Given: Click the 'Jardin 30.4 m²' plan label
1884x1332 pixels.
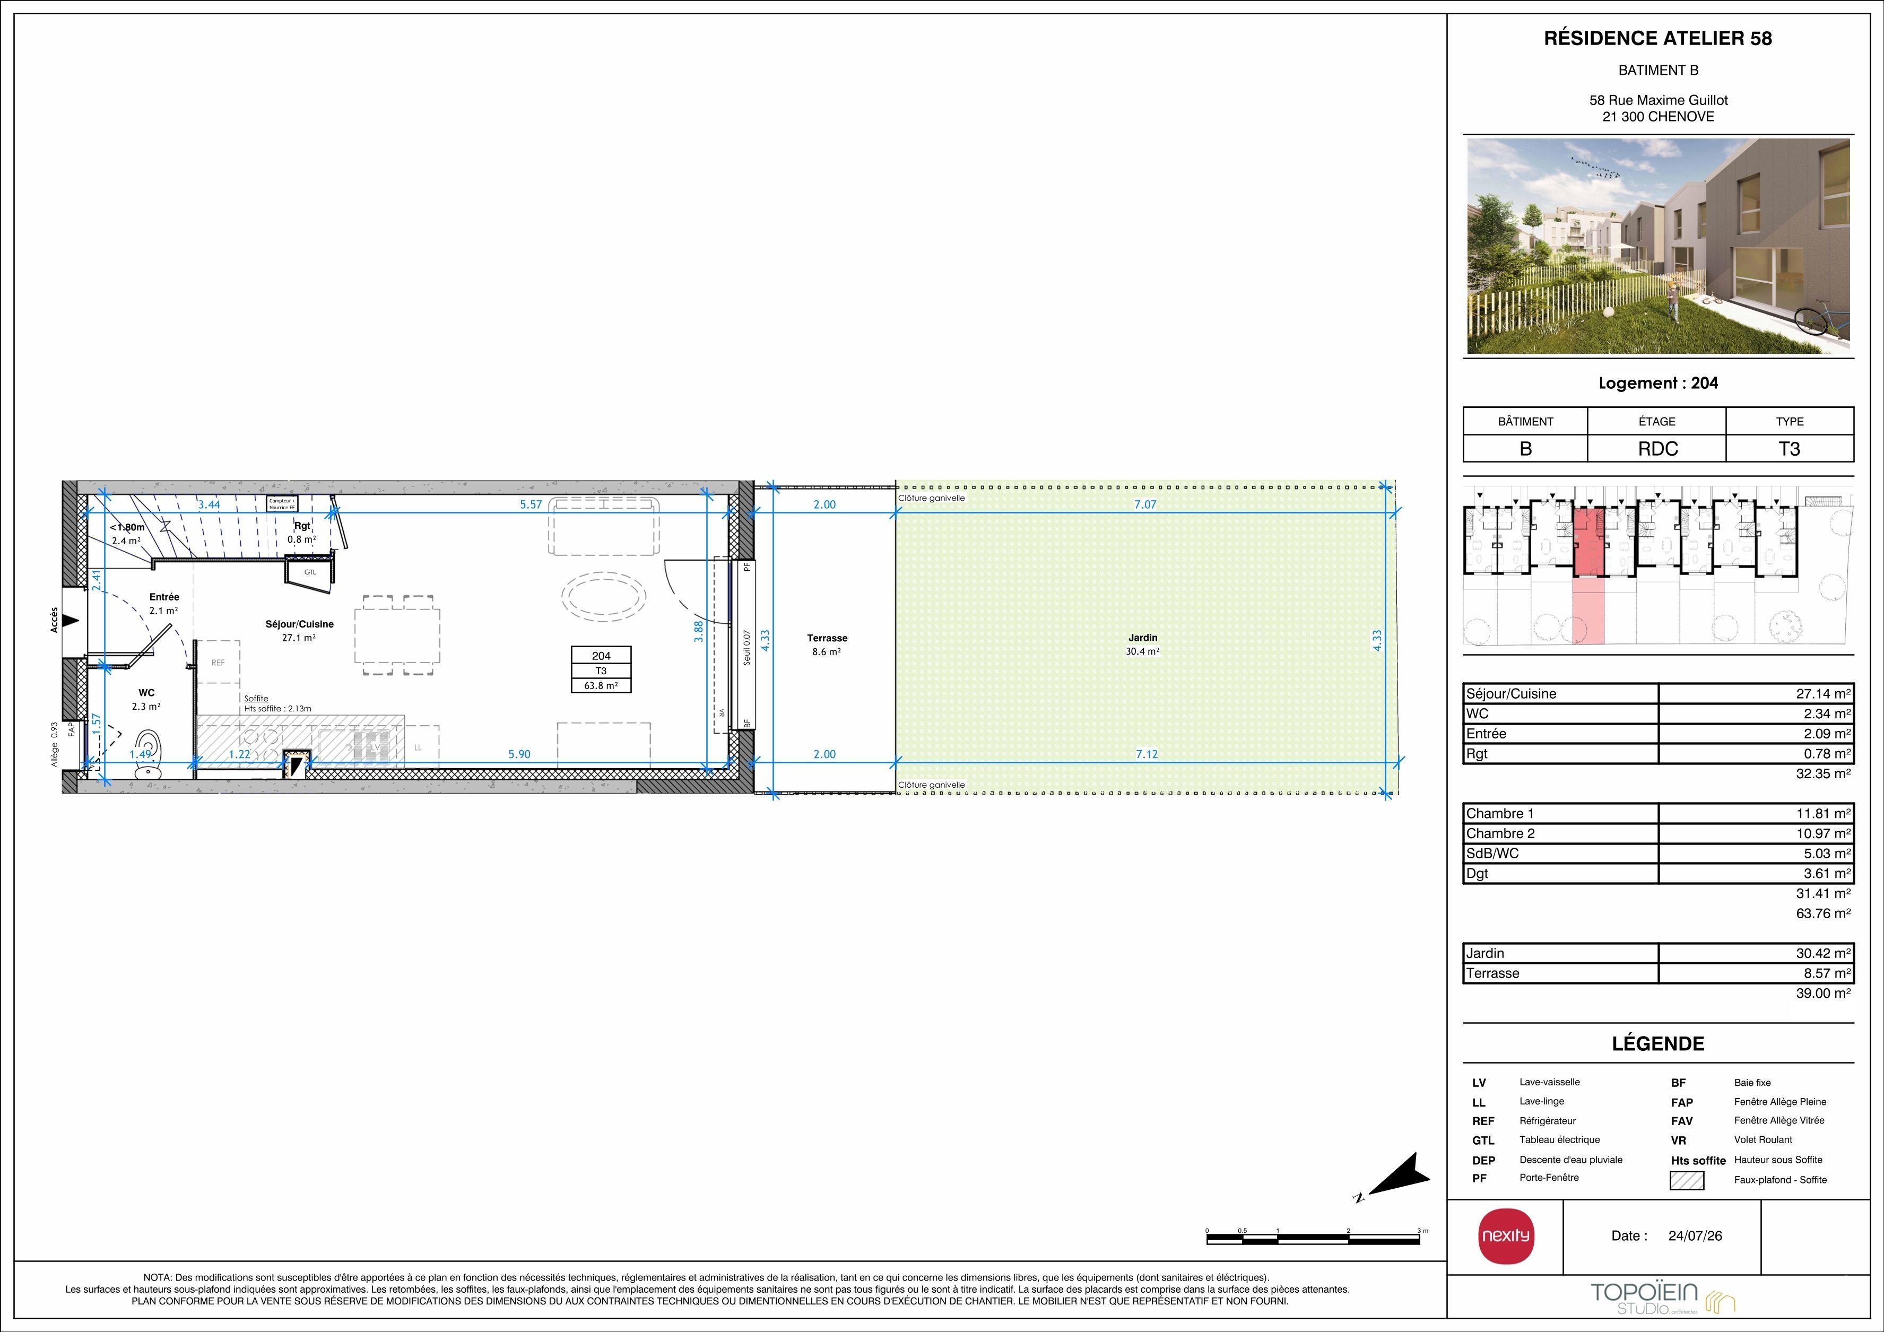Looking at the screenshot, I should (x=1143, y=645).
